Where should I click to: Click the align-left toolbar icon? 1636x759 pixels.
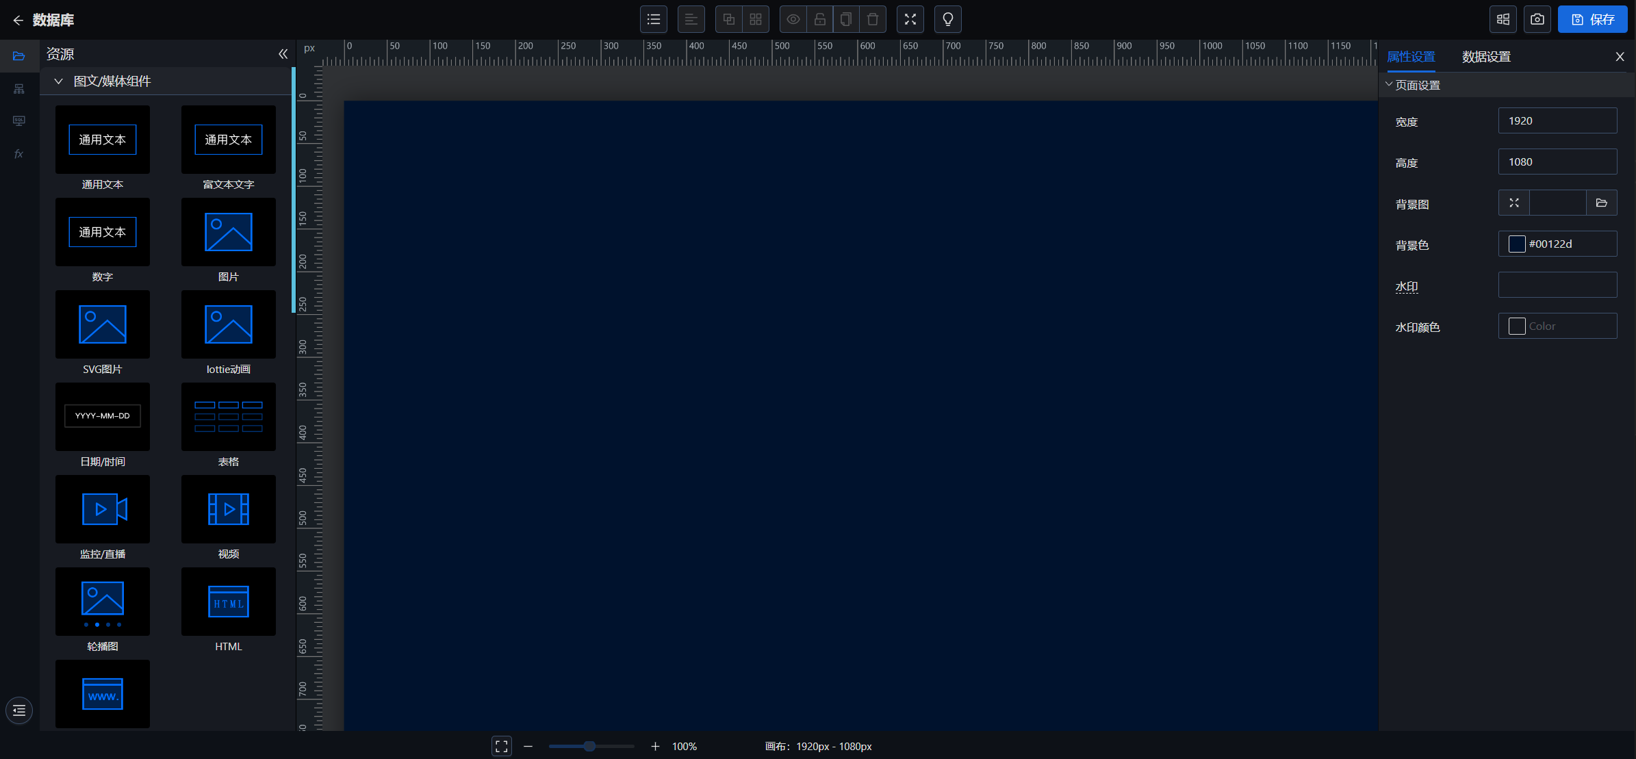point(691,19)
